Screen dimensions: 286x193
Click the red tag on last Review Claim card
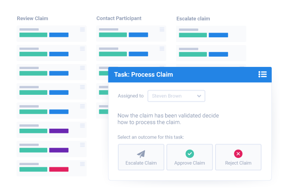(59, 170)
